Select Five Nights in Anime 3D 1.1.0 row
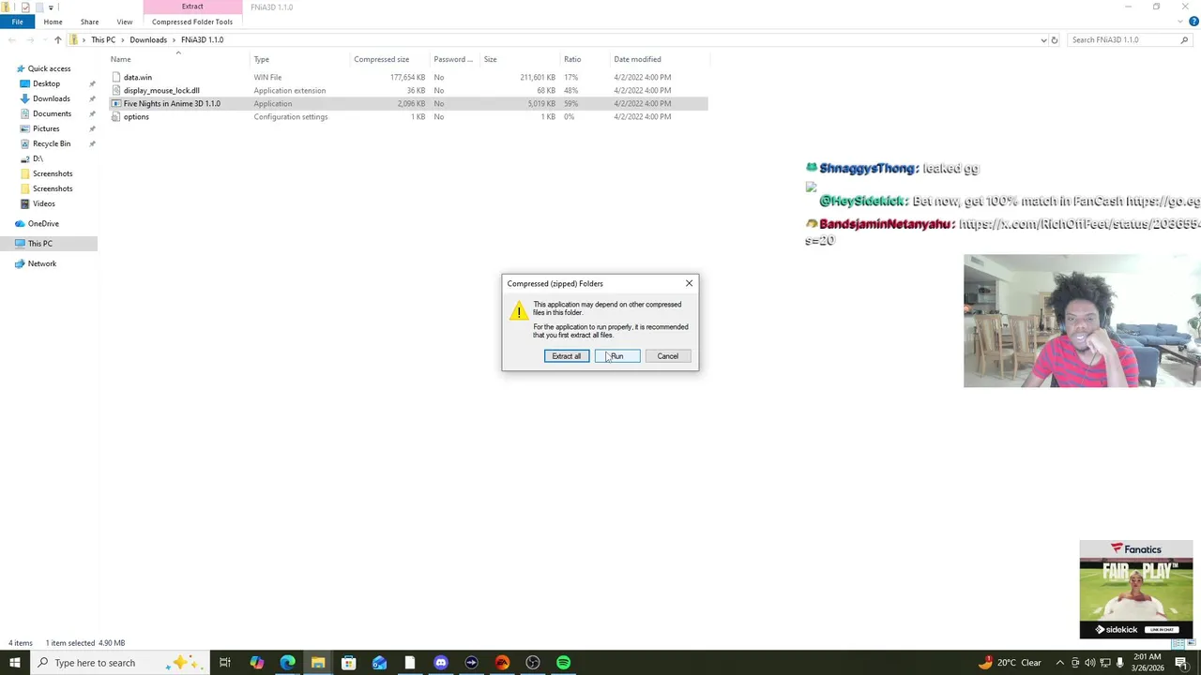The image size is (1201, 675). click(408, 103)
